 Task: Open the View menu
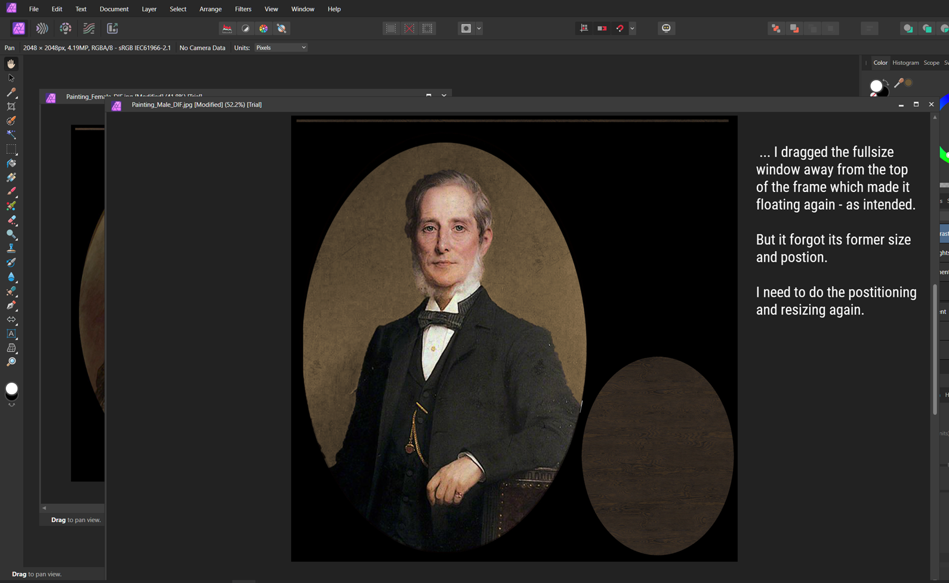click(x=271, y=9)
